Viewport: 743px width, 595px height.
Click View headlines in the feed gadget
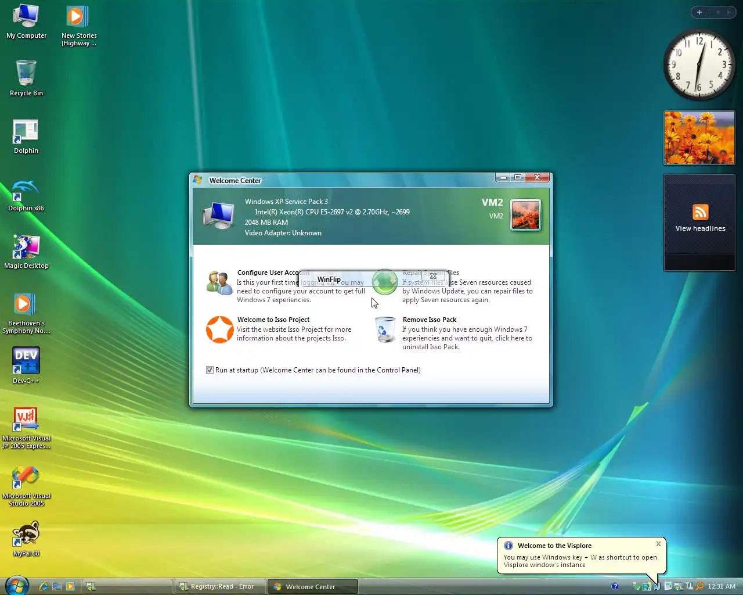[x=700, y=228]
